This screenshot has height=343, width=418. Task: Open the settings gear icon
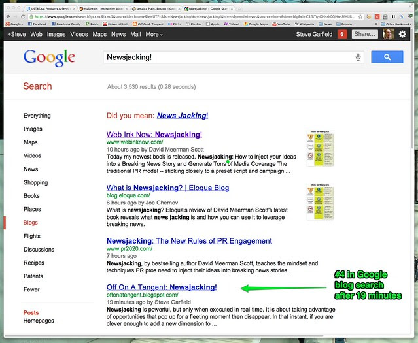click(402, 34)
